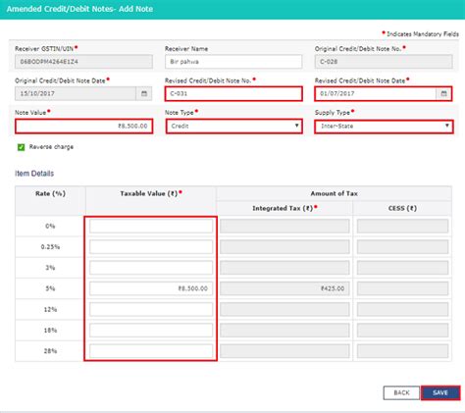
Task: Open calendar for Revised Credit/Debit Note Date
Action: pos(443,93)
